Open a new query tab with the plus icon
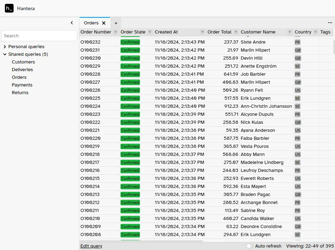The image size is (335, 250). click(116, 23)
